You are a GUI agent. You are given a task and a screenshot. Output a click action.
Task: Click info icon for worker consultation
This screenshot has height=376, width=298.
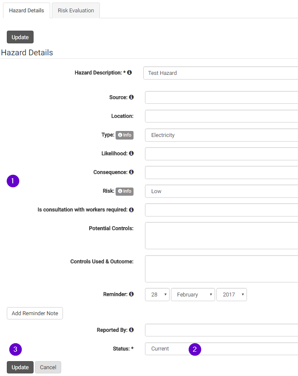[131, 210]
